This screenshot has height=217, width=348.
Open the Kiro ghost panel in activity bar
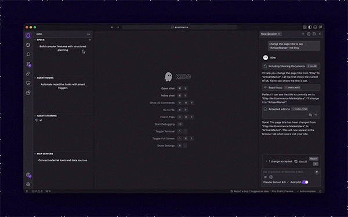click(28, 35)
